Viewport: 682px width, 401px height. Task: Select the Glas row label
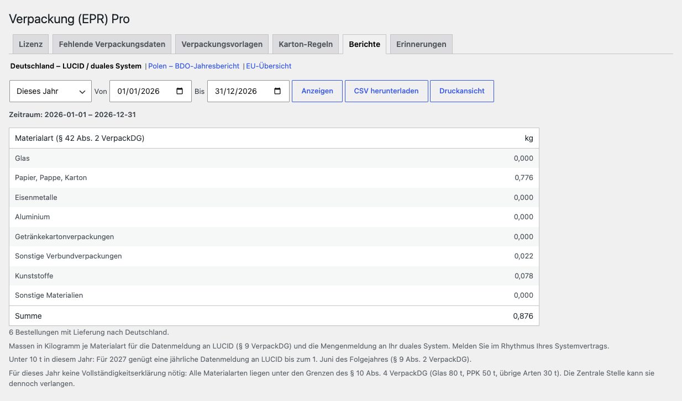(22, 158)
